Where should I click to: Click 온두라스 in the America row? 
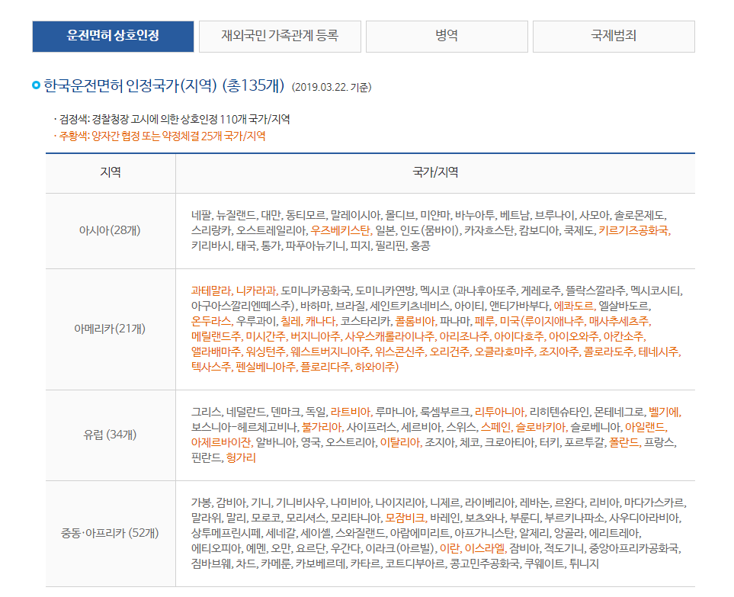(x=211, y=321)
